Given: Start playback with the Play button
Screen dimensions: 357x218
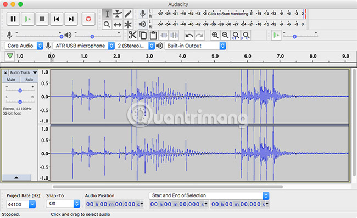Looking at the screenshot, I should click(x=28, y=19).
